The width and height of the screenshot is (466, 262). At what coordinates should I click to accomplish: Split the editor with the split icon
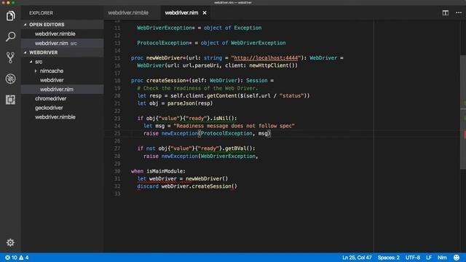pyautogui.click(x=445, y=13)
